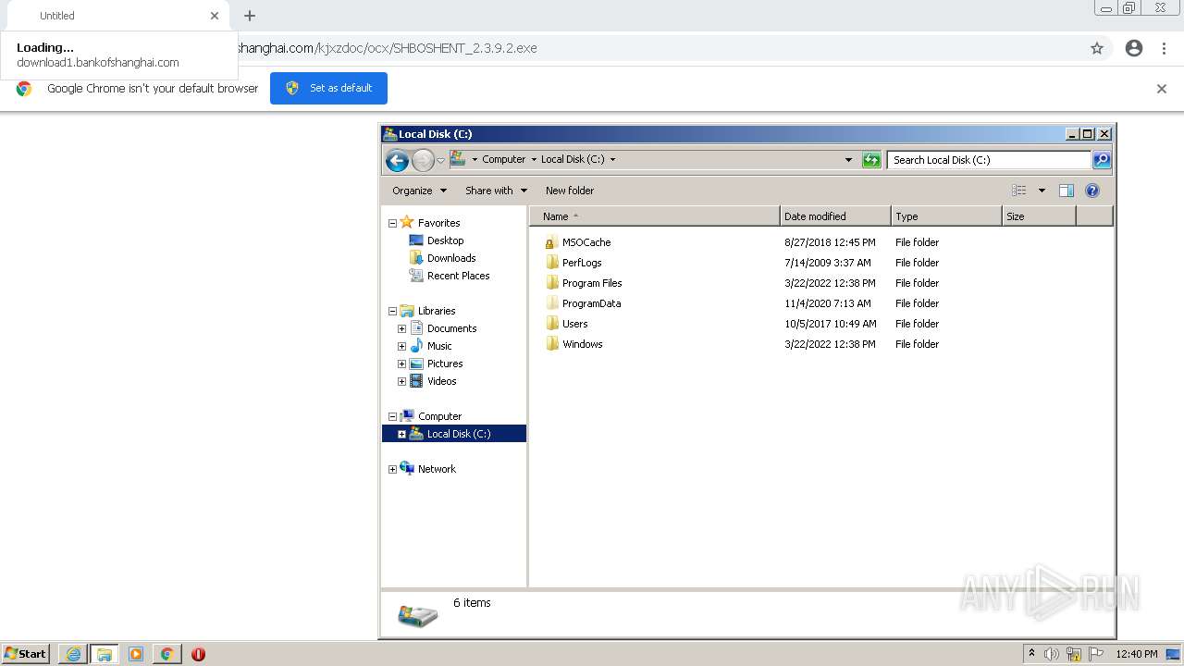
Task: Open the Share with menu
Action: (496, 191)
